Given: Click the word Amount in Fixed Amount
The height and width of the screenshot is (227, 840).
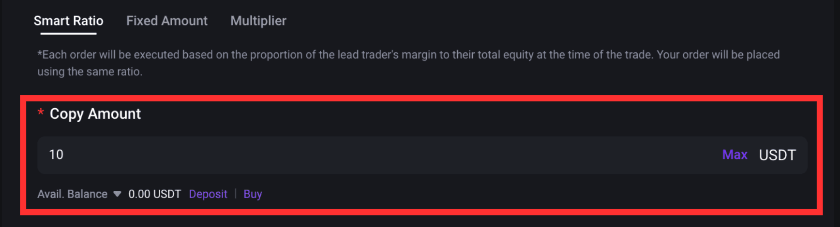Looking at the screenshot, I should pyautogui.click(x=184, y=21).
